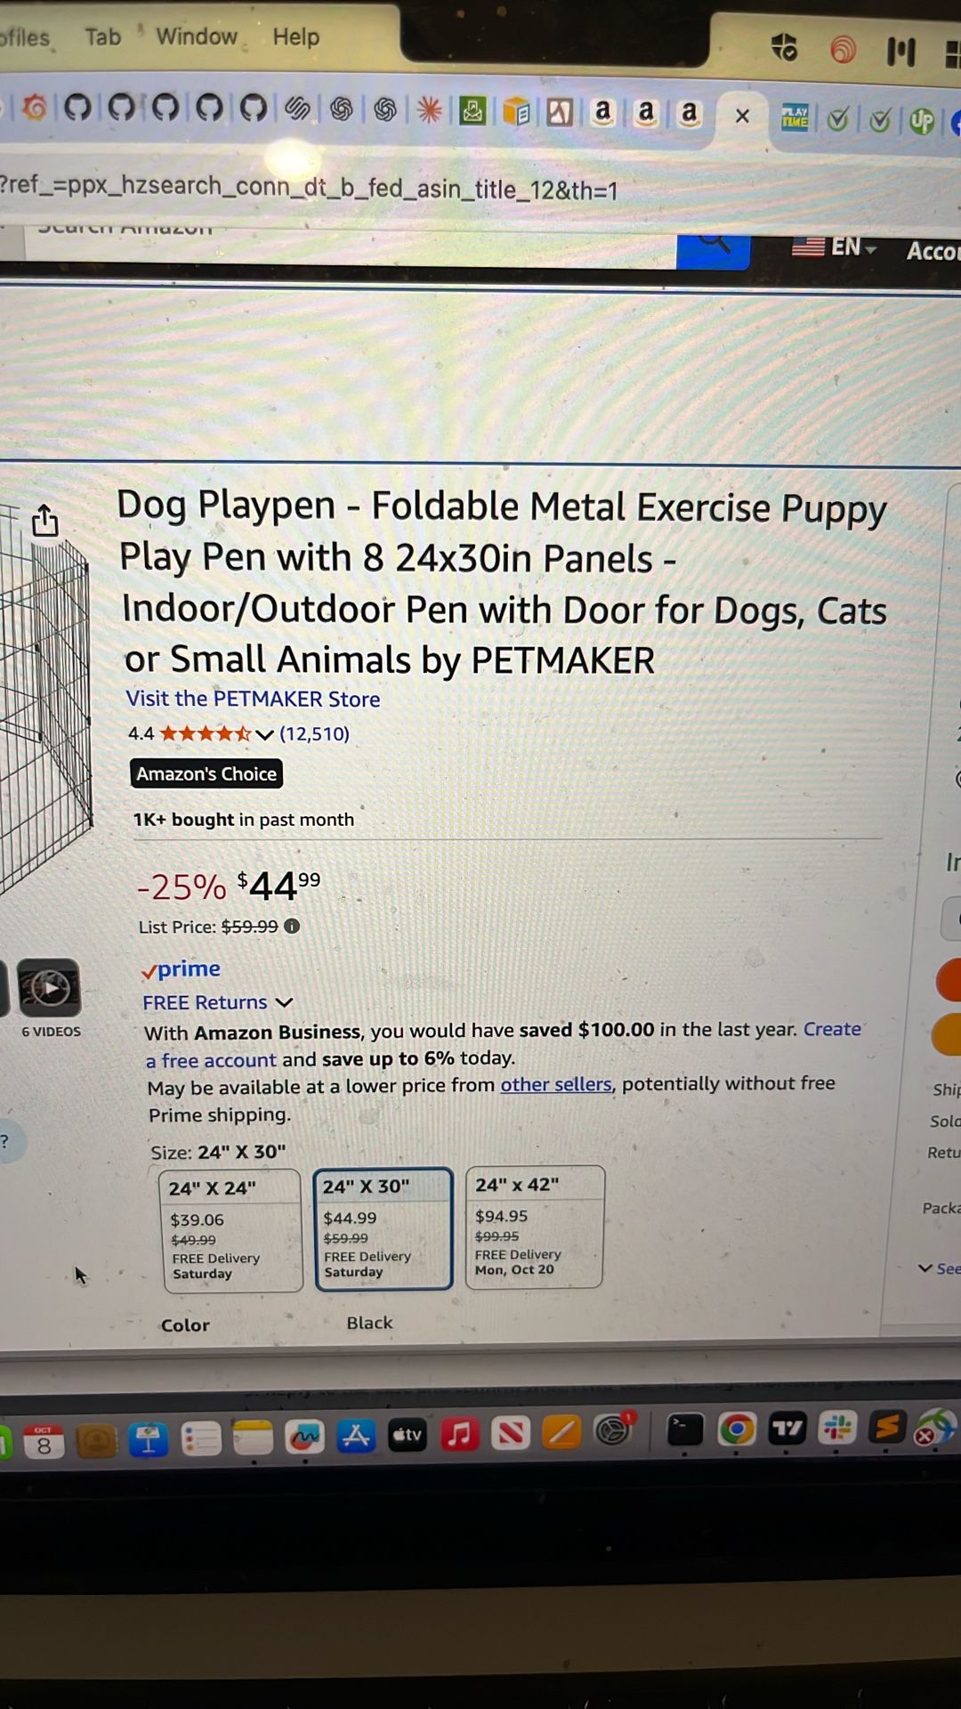Screen dimensions: 961x1709
Task: Expand the star rating breakdown chevron
Action: point(264,734)
